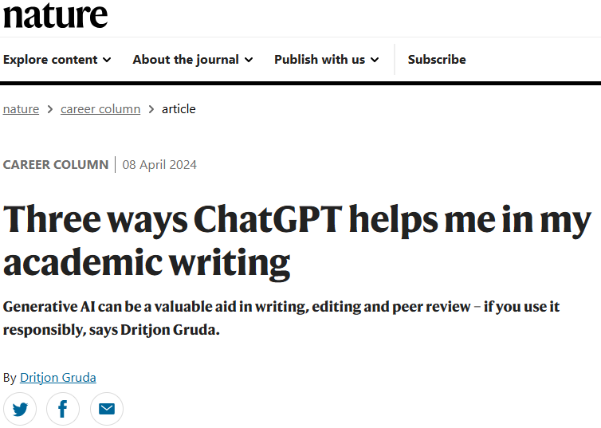
Task: Click chevron next to Explore content
Action: [107, 60]
